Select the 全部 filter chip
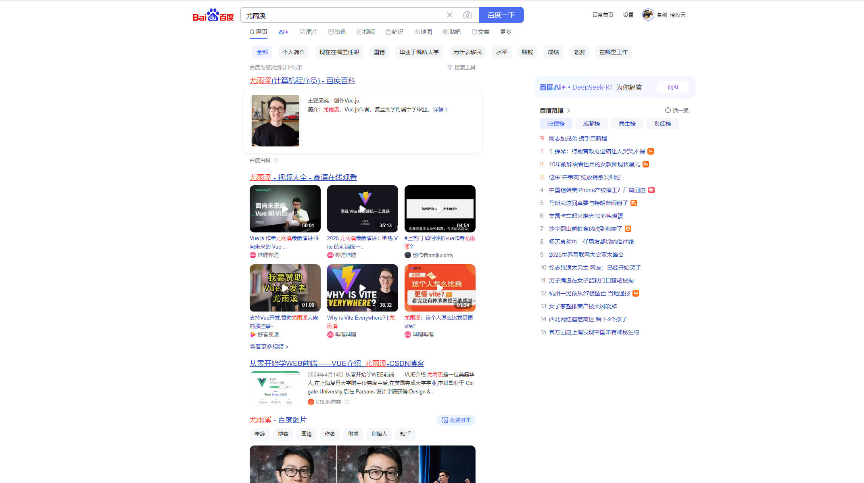This screenshot has height=483, width=864. (262, 52)
